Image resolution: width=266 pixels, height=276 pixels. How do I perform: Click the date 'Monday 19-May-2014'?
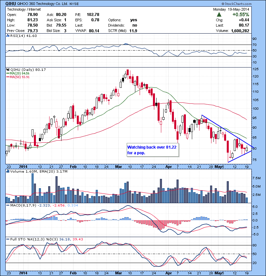pos(231,9)
